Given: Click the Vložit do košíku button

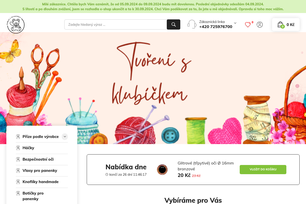Looking at the screenshot, I should (263, 170).
